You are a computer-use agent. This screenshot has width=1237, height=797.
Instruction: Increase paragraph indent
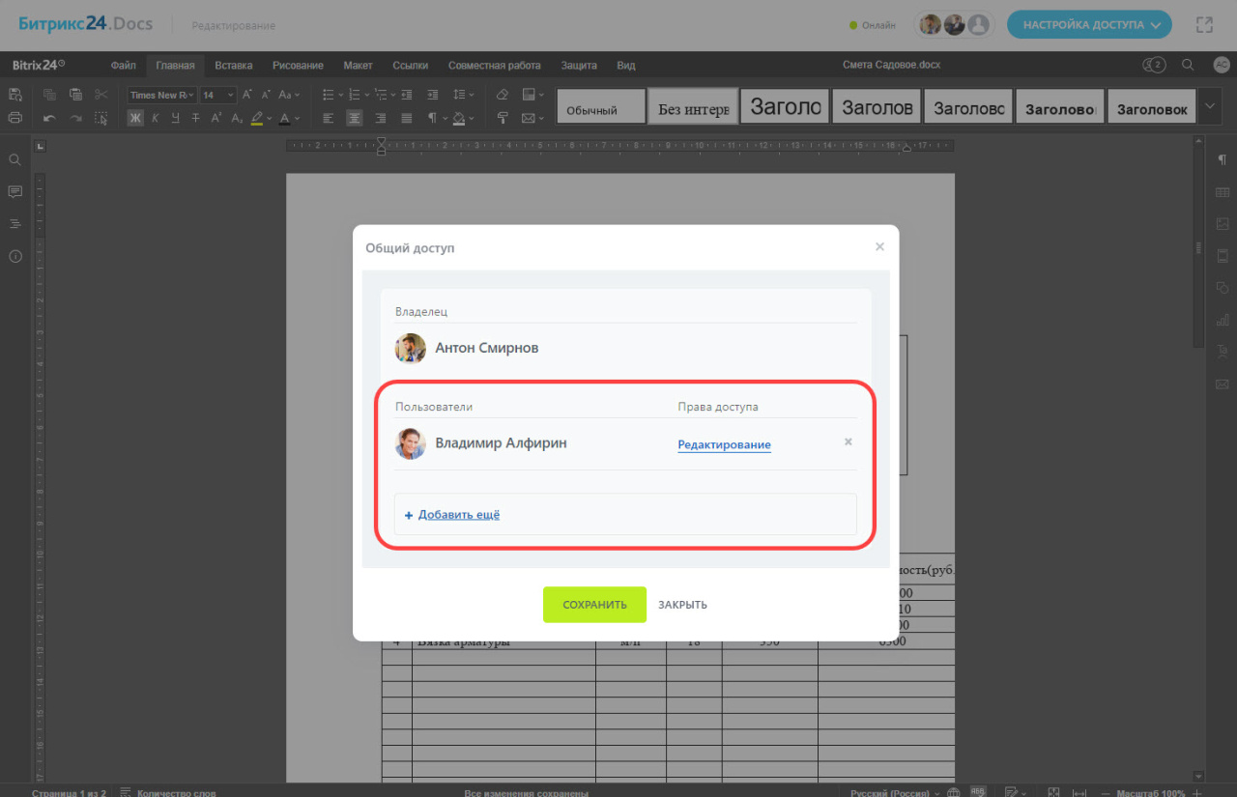pyautogui.click(x=433, y=95)
